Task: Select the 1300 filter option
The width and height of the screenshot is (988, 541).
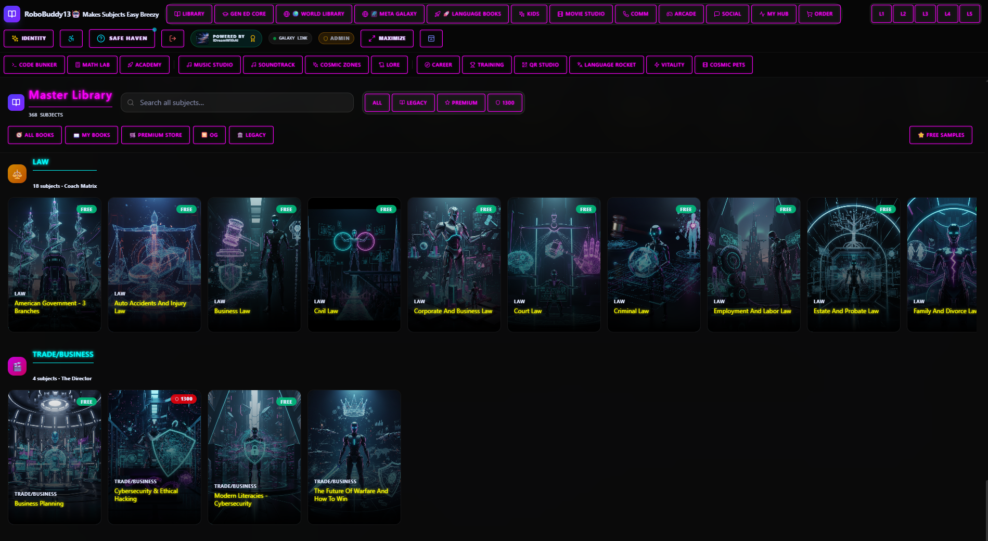Action: pyautogui.click(x=505, y=103)
